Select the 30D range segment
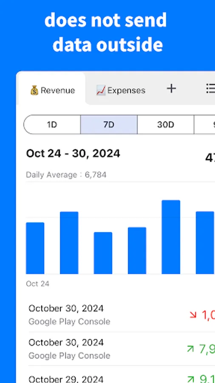Image resolution: width=215 pixels, height=383 pixels. coord(166,125)
